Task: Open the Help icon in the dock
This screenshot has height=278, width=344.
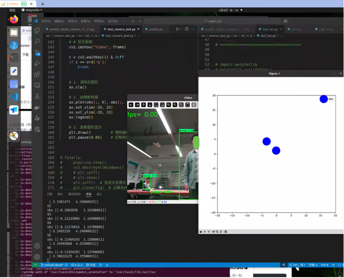Action: pyautogui.click(x=14, y=45)
